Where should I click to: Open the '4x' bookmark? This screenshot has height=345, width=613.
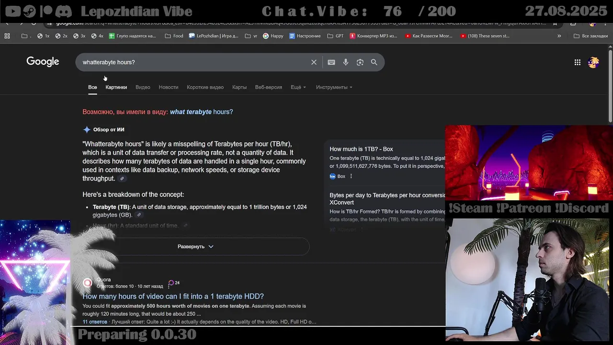pyautogui.click(x=97, y=36)
